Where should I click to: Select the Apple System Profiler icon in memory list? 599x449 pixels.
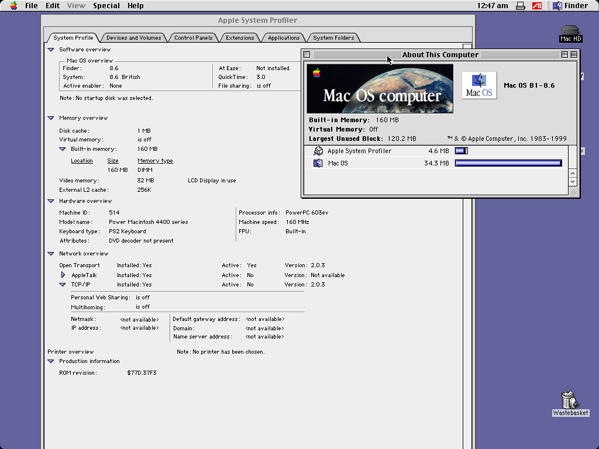click(x=318, y=151)
